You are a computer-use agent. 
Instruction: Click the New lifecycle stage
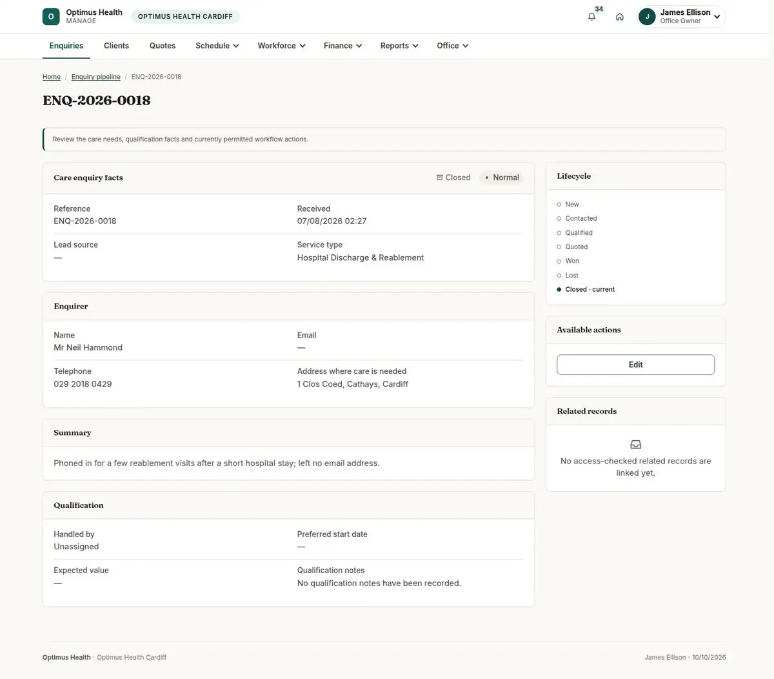click(572, 205)
